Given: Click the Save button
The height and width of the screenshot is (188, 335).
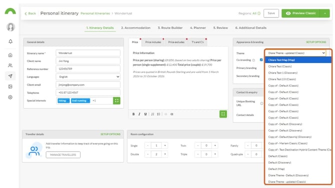Looking at the screenshot, I should [271, 13].
